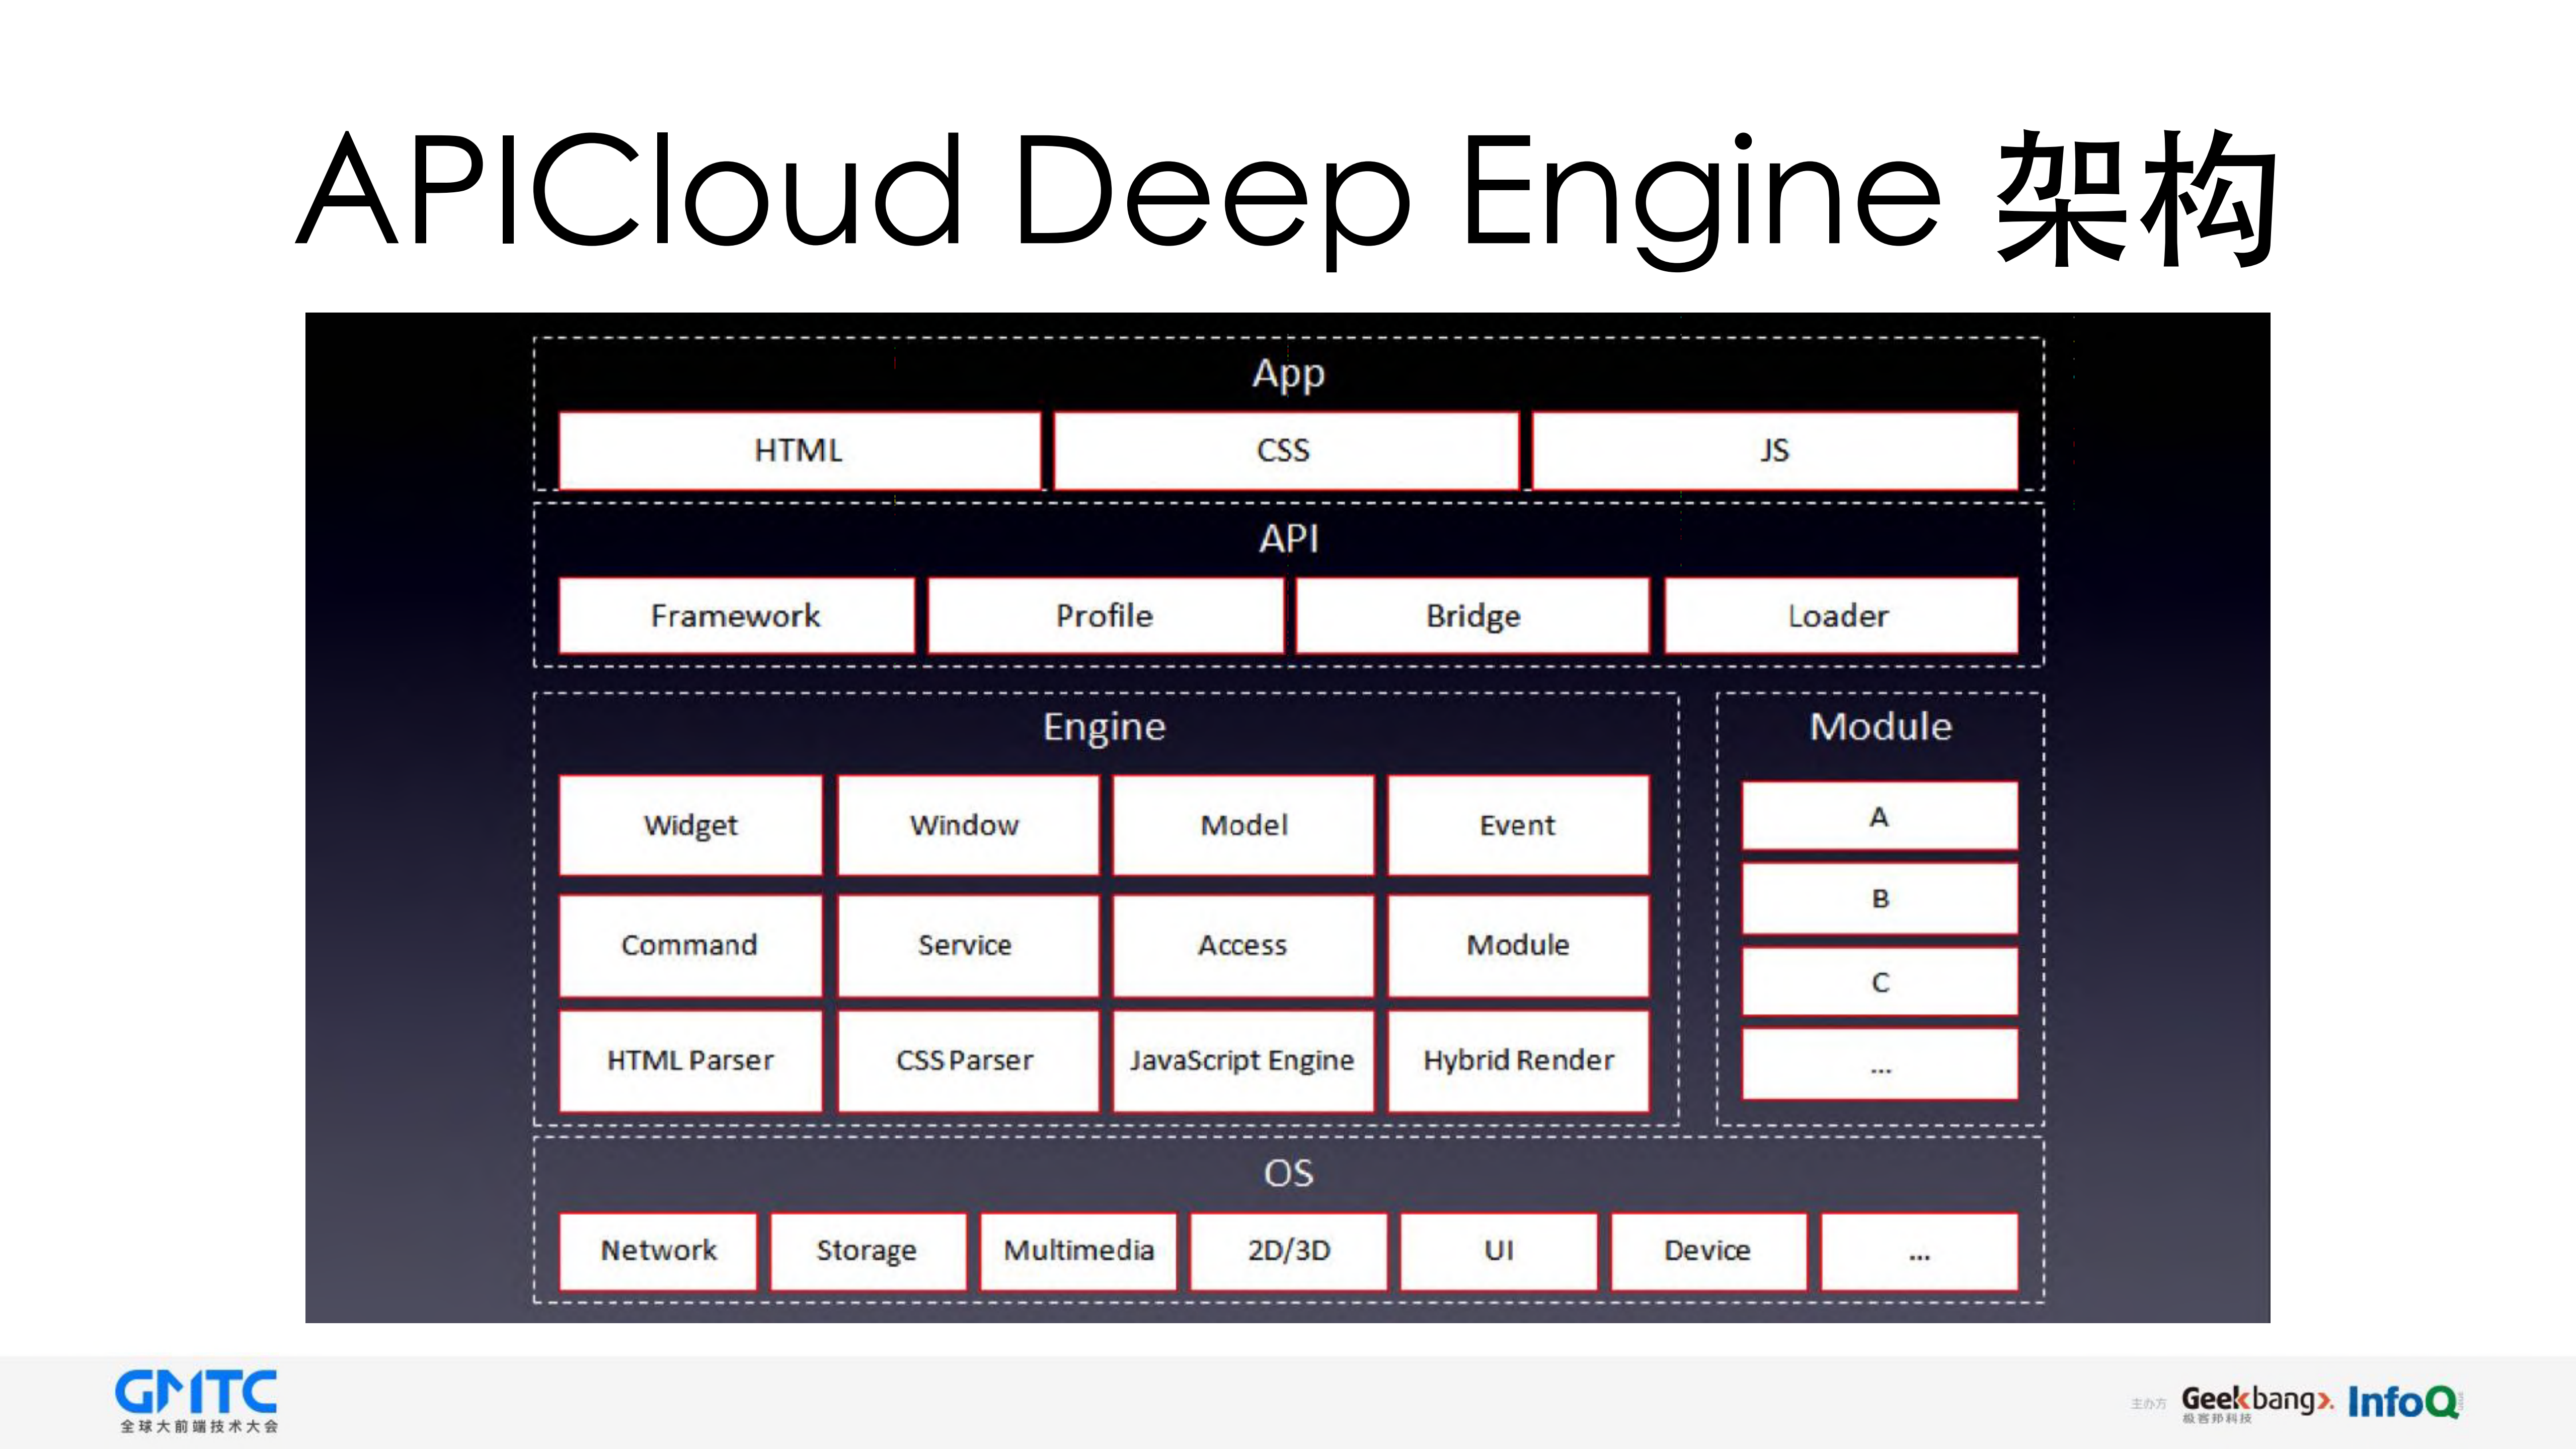
Task: Select the Framework box
Action: (x=736, y=616)
